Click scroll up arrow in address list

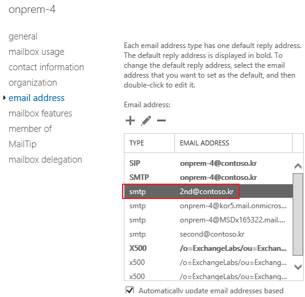298,166
